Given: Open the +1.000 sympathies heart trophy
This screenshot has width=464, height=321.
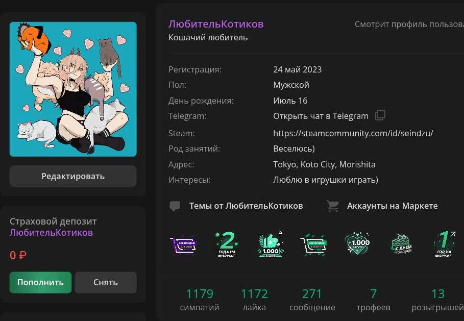Looking at the screenshot, I should (357, 244).
